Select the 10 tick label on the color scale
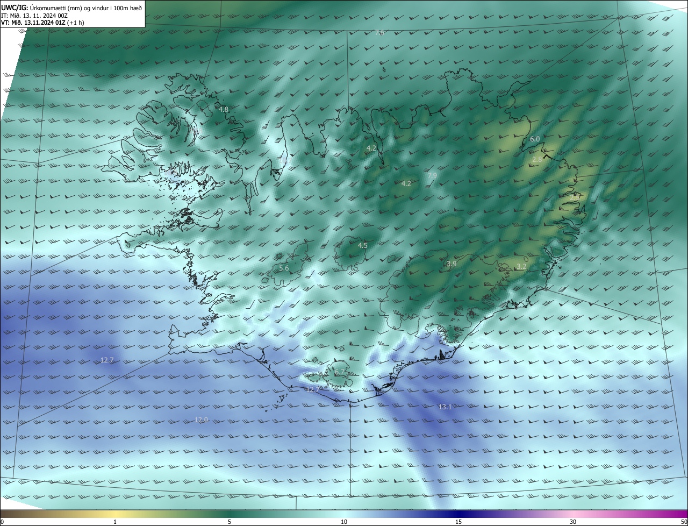The height and width of the screenshot is (526, 688). click(x=344, y=522)
